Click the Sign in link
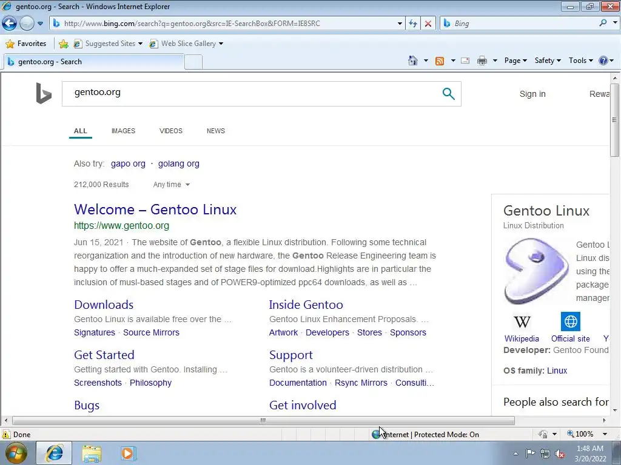The height and width of the screenshot is (465, 621). click(x=532, y=94)
